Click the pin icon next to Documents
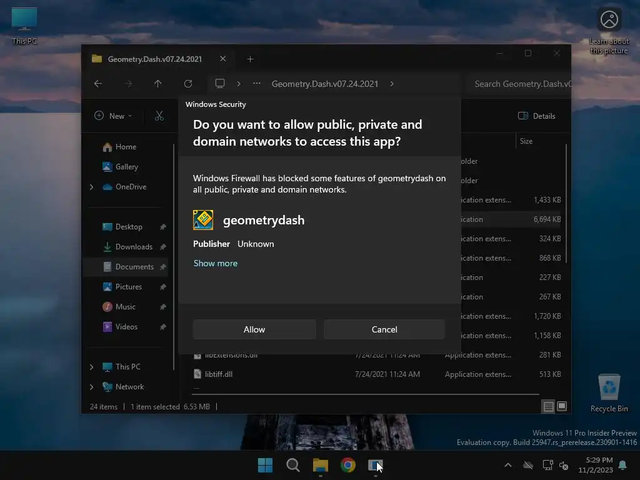The width and height of the screenshot is (640, 480). point(163,267)
